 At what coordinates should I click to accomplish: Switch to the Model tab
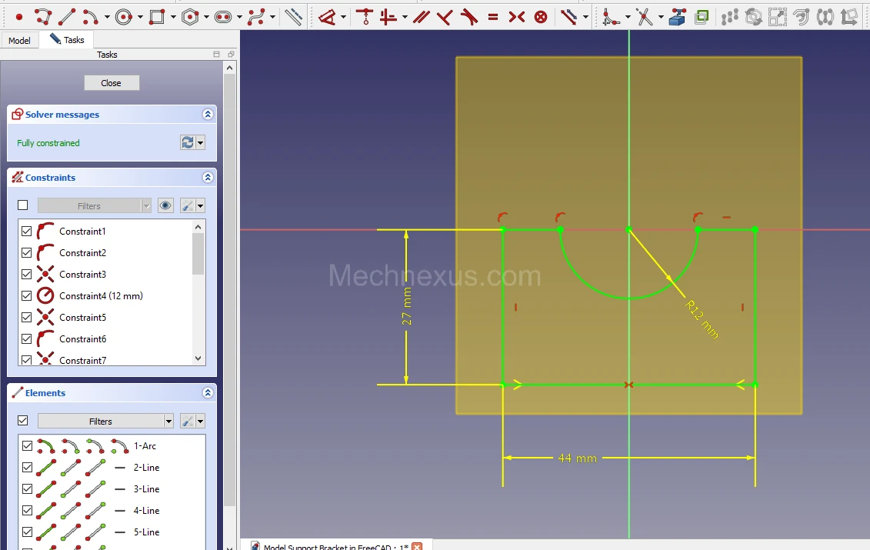click(x=19, y=40)
